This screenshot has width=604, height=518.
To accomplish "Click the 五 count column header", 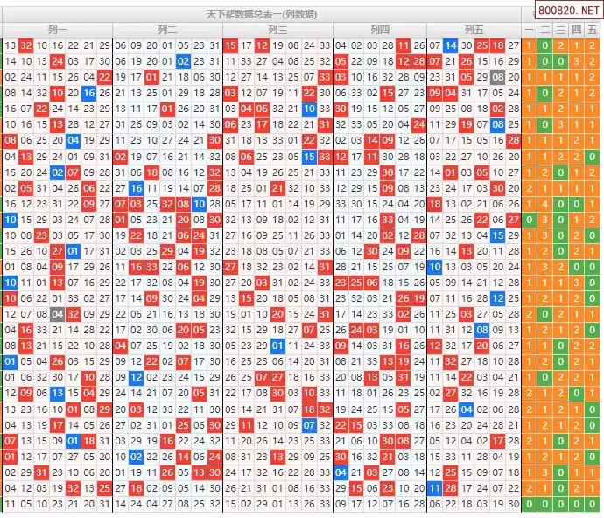I will 593,30.
